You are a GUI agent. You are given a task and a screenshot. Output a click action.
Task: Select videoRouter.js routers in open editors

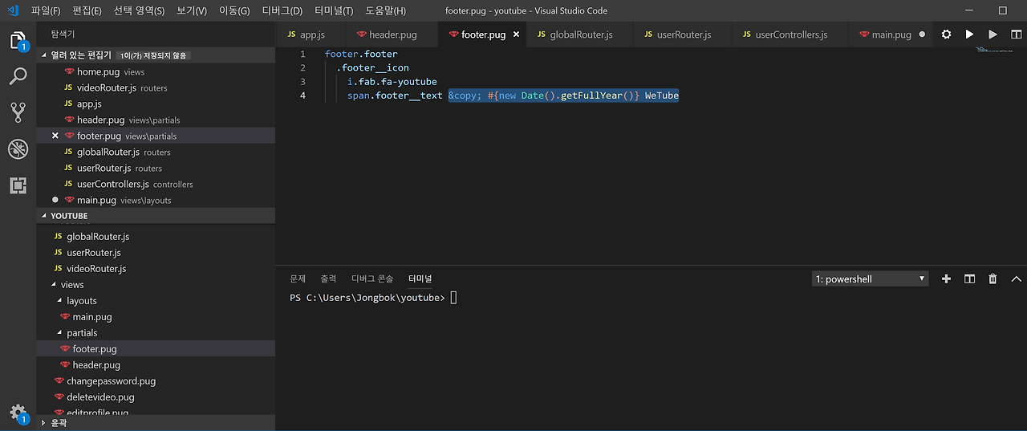tap(156, 87)
